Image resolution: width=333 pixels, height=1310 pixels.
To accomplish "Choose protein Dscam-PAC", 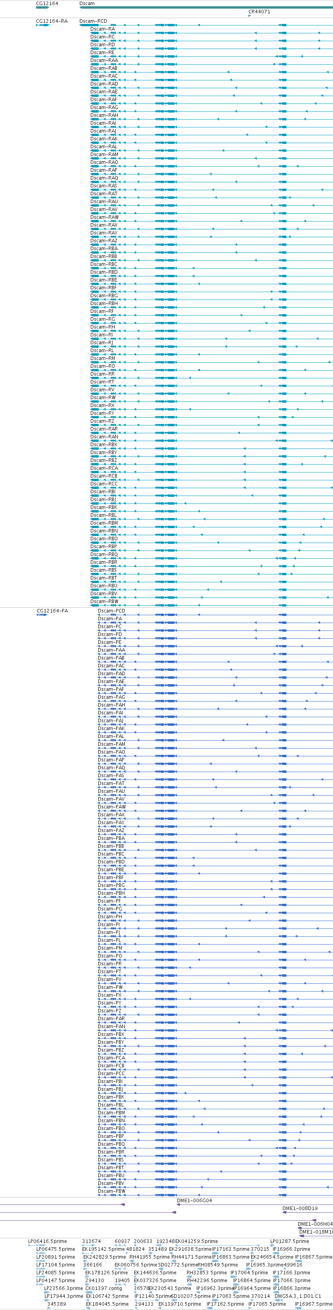I will [111, 666].
